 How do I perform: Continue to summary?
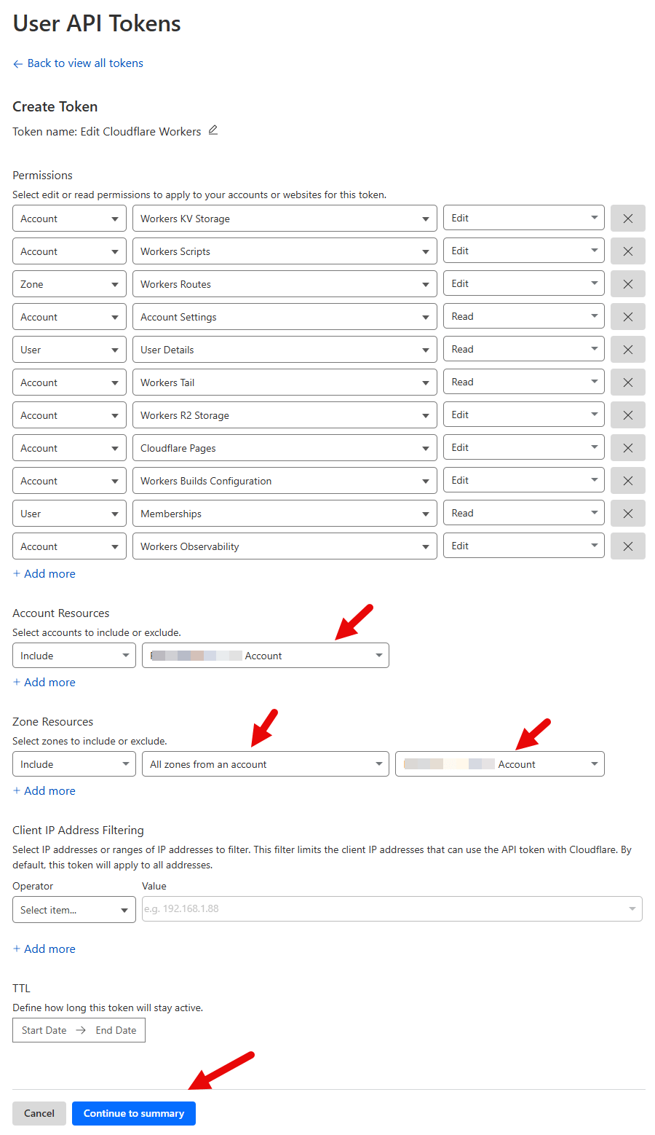coord(134,1113)
